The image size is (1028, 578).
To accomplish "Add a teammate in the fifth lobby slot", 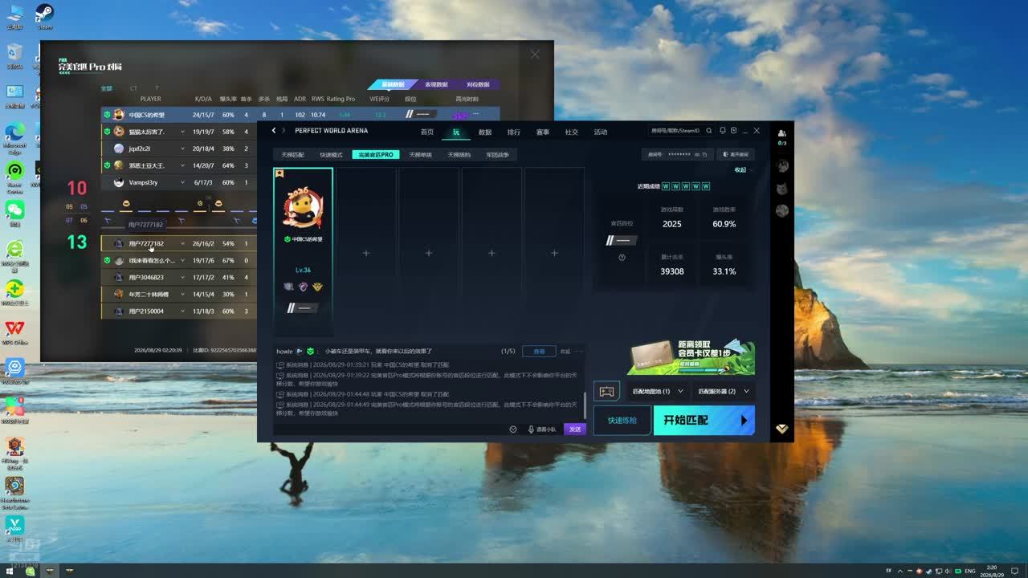I will [554, 253].
